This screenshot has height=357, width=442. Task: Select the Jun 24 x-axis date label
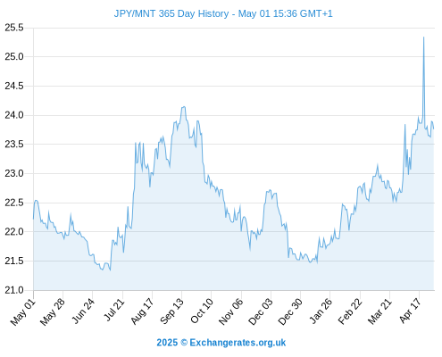point(83,311)
